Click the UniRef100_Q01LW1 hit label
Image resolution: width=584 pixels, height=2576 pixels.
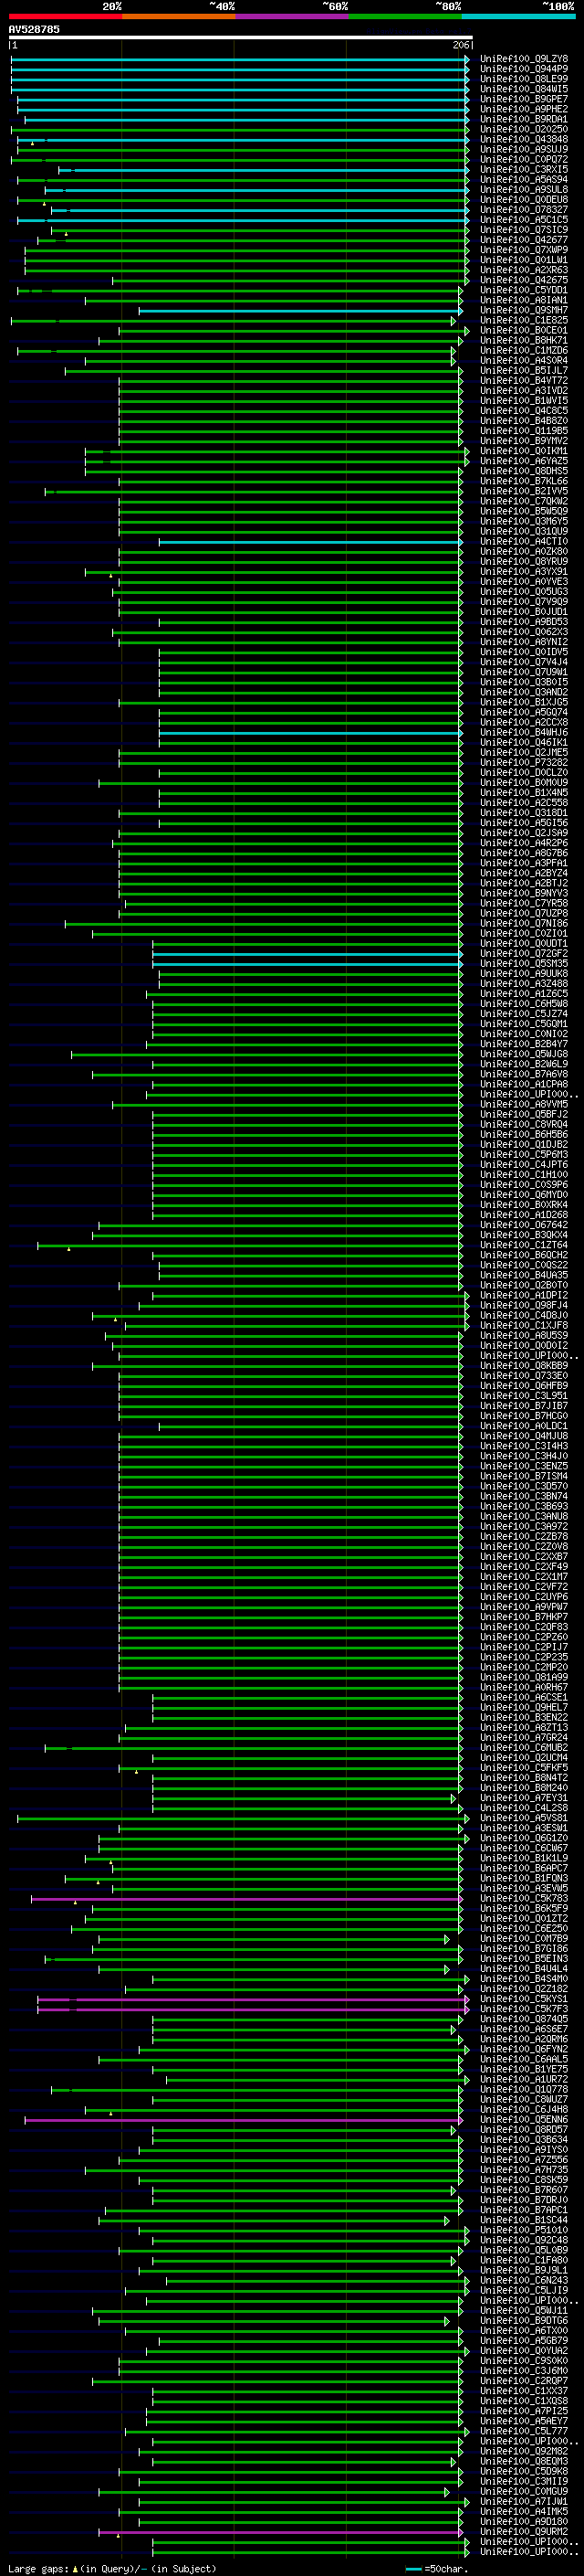click(524, 260)
